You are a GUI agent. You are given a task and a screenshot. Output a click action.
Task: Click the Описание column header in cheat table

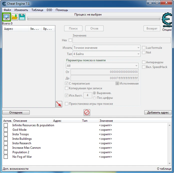coord(32,121)
